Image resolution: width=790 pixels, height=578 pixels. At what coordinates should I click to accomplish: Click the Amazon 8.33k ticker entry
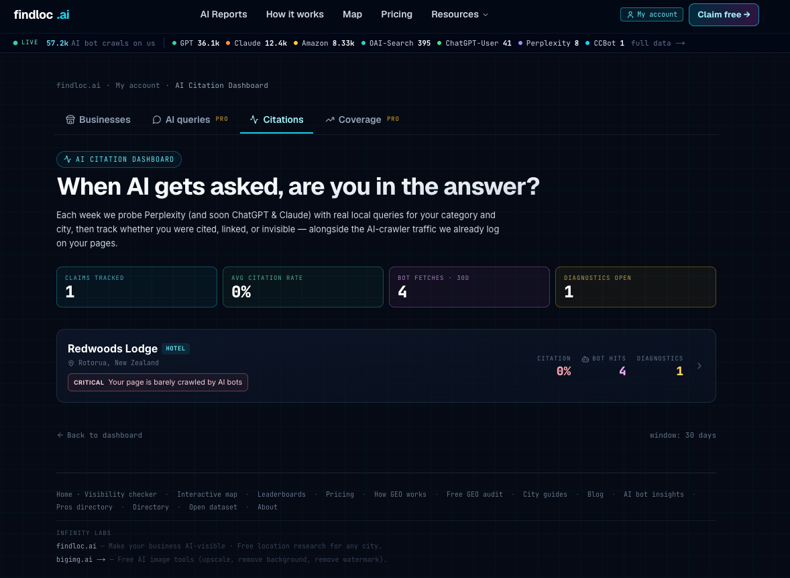tap(324, 44)
